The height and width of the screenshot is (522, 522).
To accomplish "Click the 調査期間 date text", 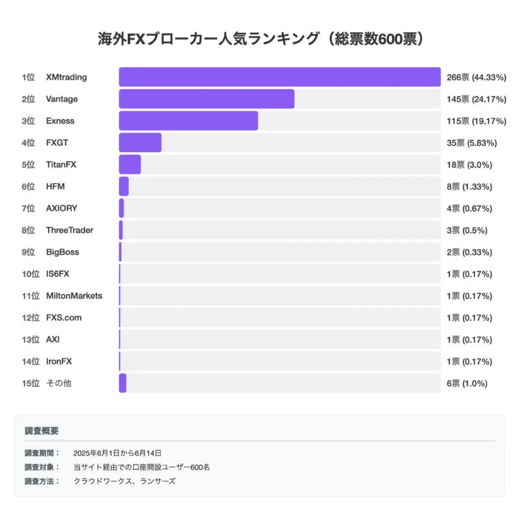I will 117,453.
